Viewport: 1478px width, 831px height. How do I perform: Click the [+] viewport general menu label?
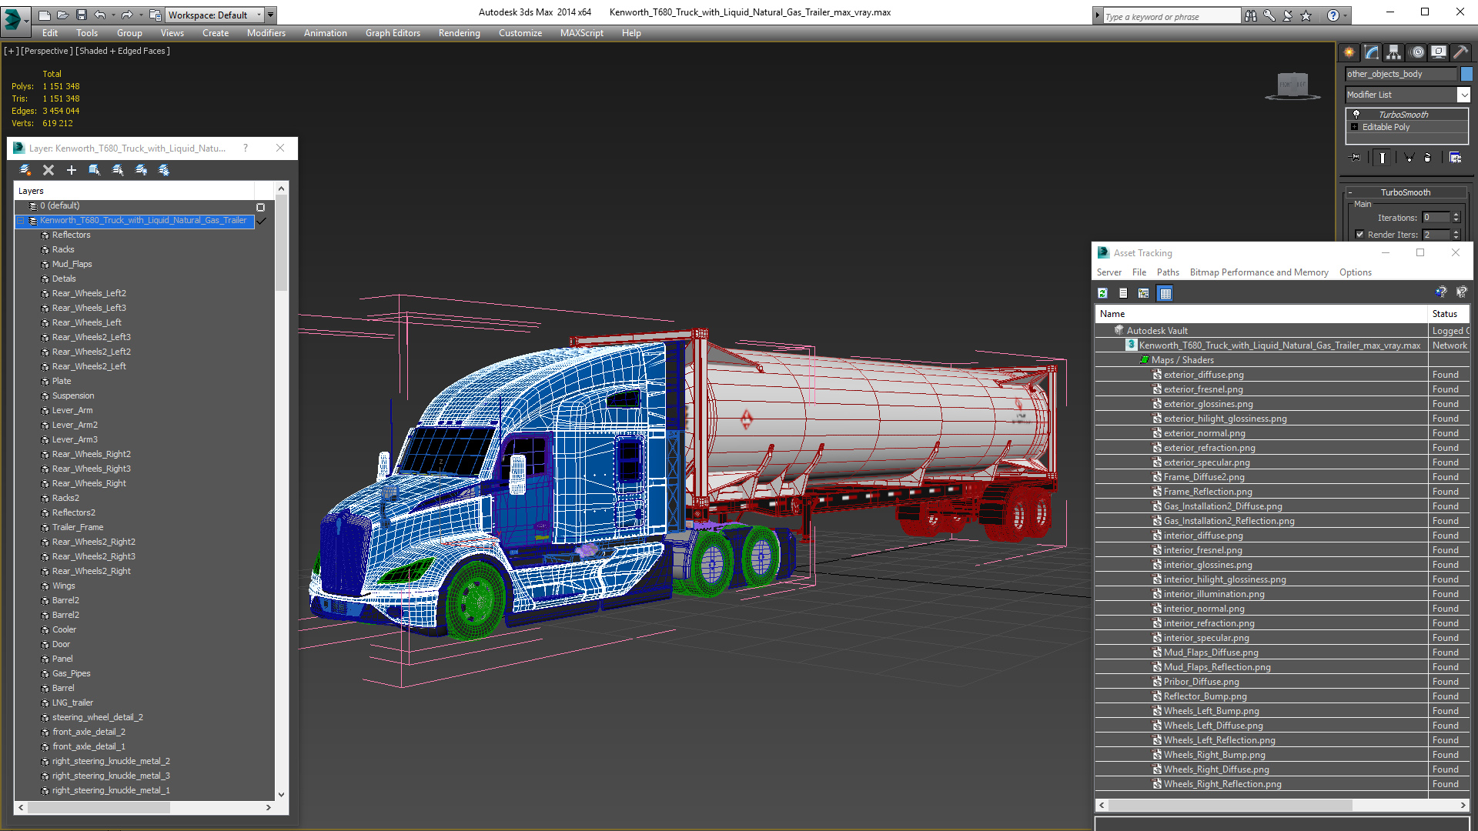coord(11,51)
